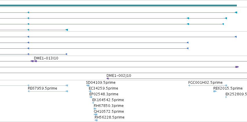
Task: Click the EK164542.5prime EST label
Action: [x=108, y=100]
